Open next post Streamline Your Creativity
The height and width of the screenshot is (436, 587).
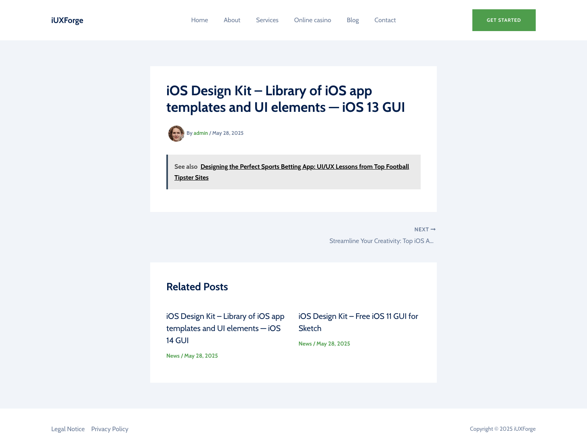point(381,241)
